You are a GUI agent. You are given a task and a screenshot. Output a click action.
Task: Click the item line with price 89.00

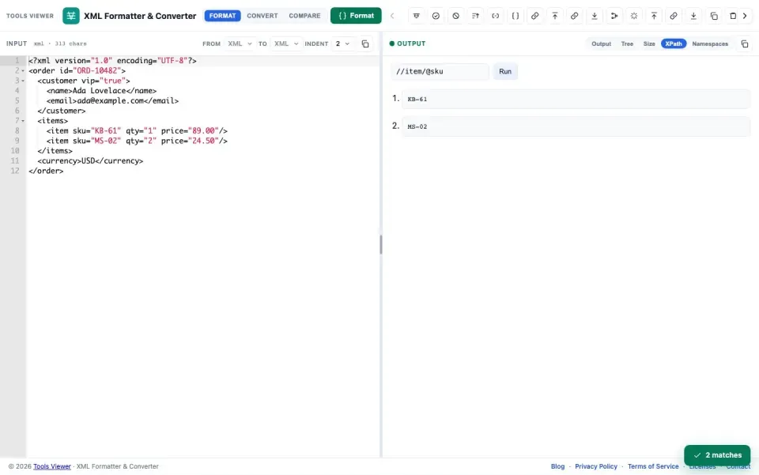pyautogui.click(x=137, y=131)
